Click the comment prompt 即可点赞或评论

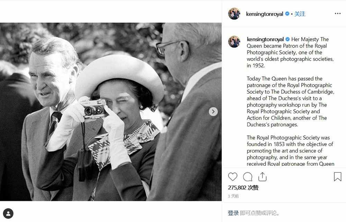pyautogui.click(x=259, y=213)
